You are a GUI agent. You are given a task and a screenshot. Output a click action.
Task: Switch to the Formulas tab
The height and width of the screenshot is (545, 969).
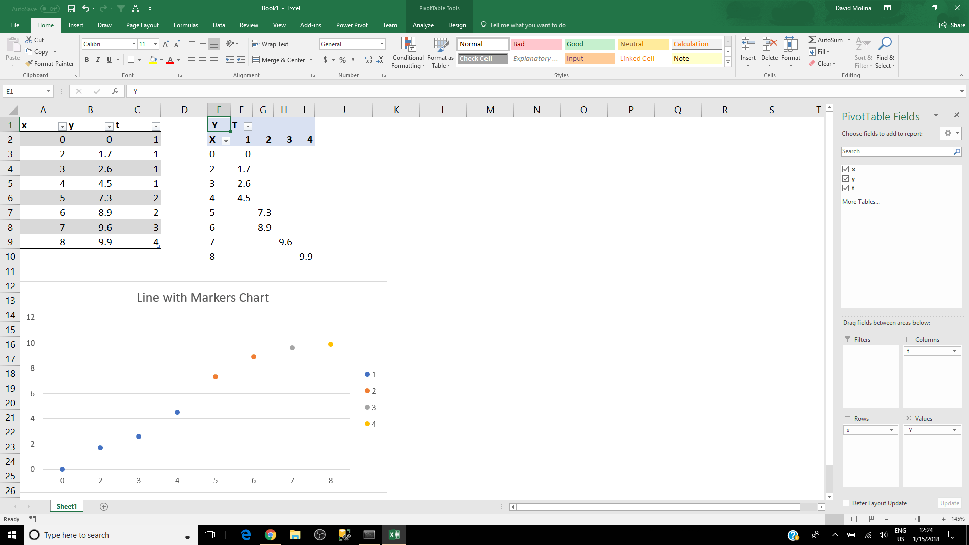(x=186, y=25)
